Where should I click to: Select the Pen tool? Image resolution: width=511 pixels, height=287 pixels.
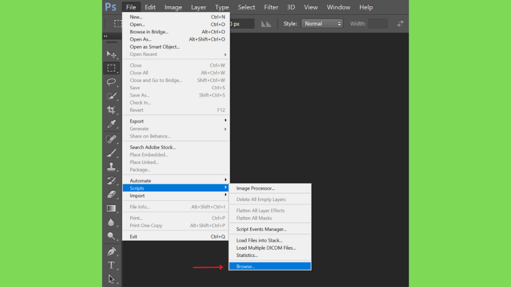tap(111, 252)
